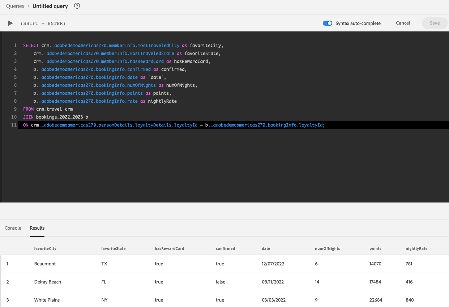Screen dimensions: 449x307
Task: Click the nightlyRate column header
Action: 416,248
